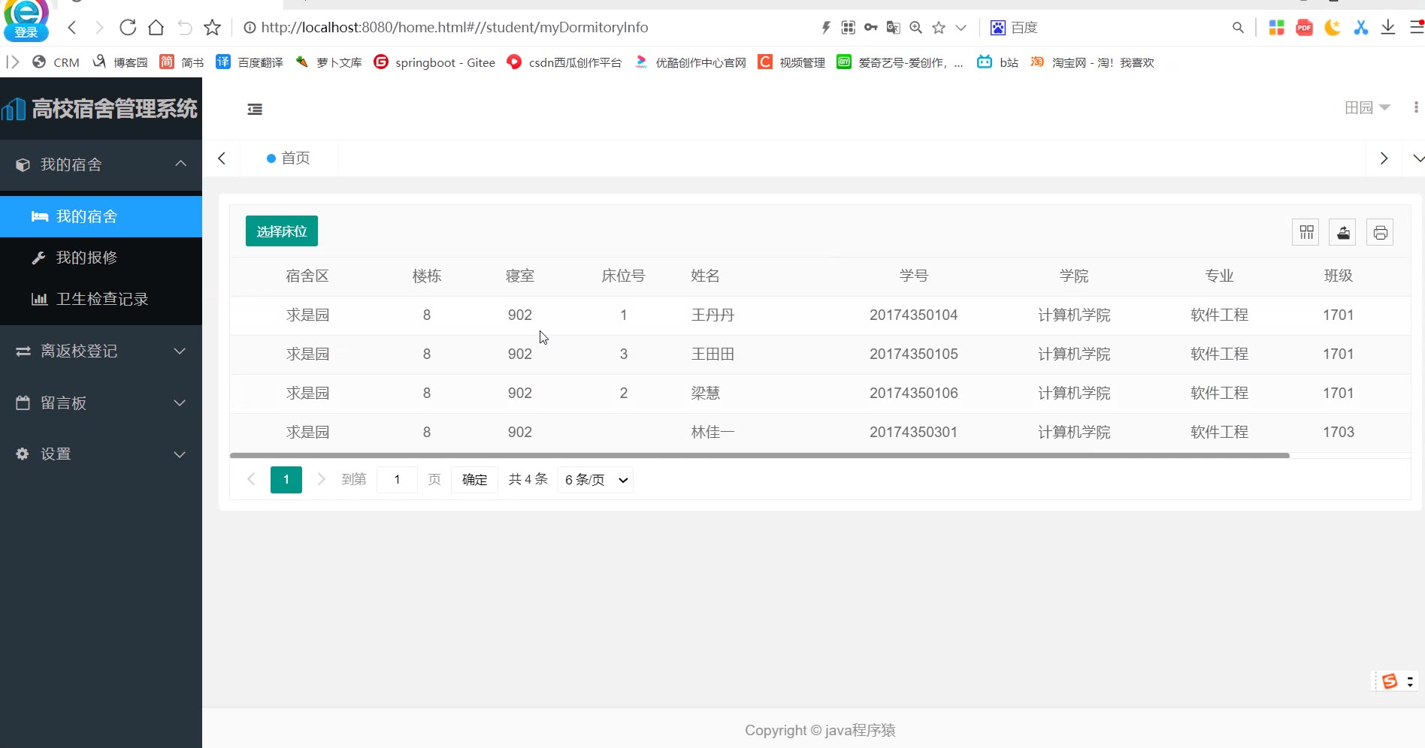Select 我的宿舍 submenu item

tap(101, 217)
